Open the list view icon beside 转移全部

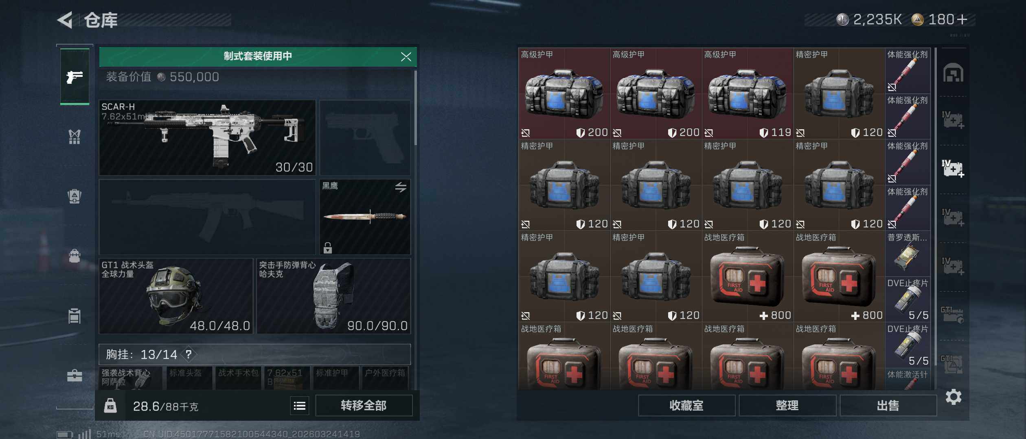point(300,405)
